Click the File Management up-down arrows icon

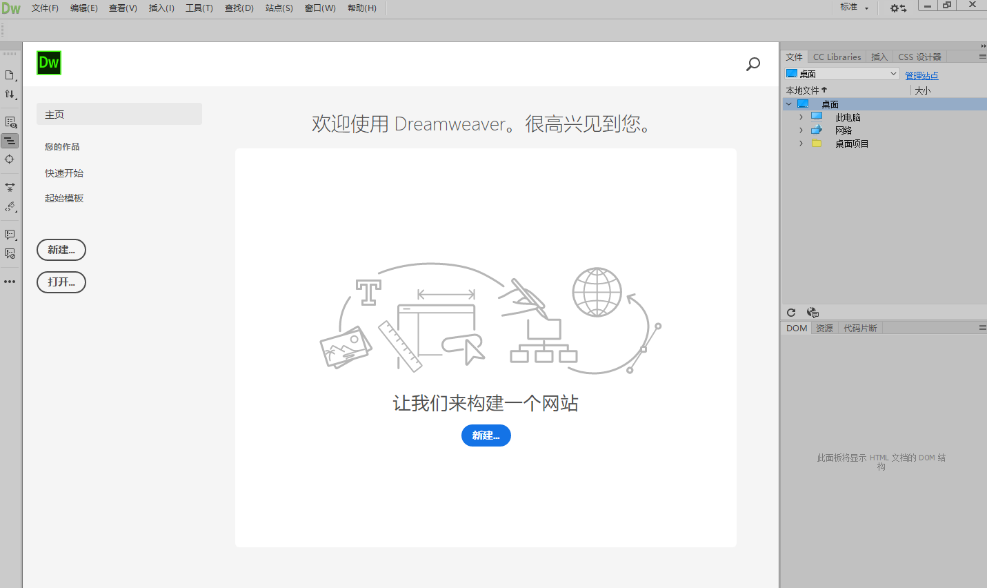(x=10, y=95)
